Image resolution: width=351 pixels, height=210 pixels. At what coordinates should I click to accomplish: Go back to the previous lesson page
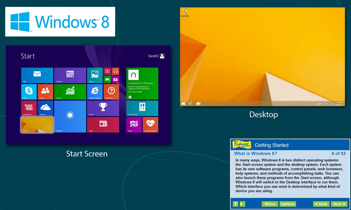pos(321,204)
